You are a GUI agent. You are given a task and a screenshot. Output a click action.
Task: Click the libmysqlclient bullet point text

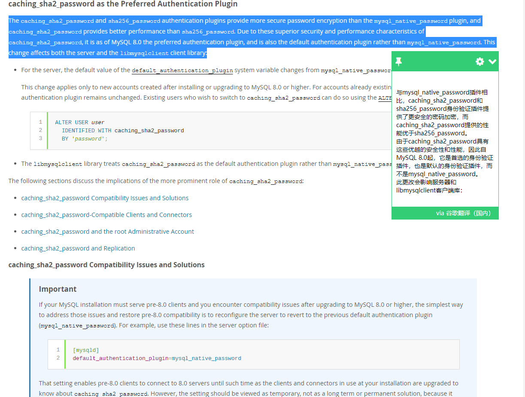coord(172,163)
